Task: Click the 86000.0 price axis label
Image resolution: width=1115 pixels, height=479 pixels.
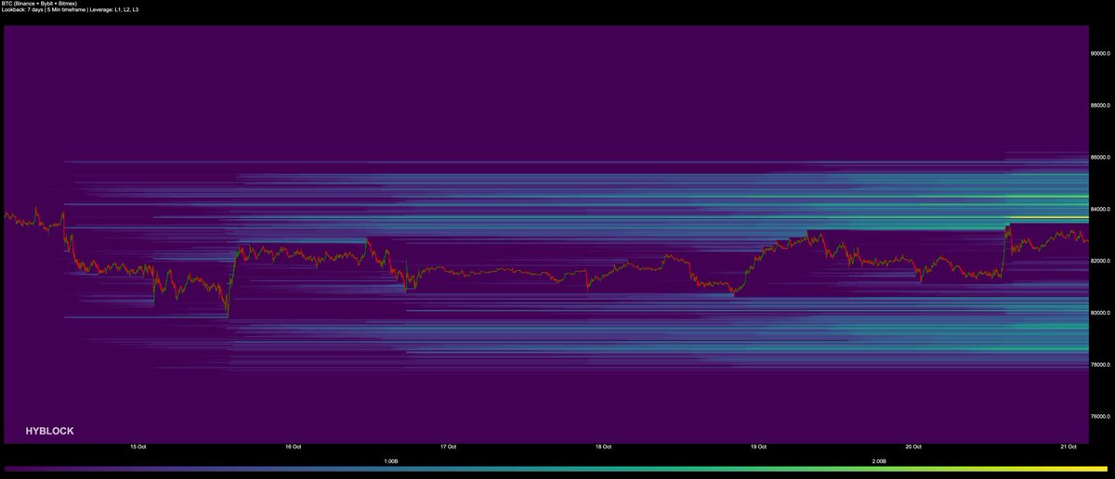Action: [1101, 158]
